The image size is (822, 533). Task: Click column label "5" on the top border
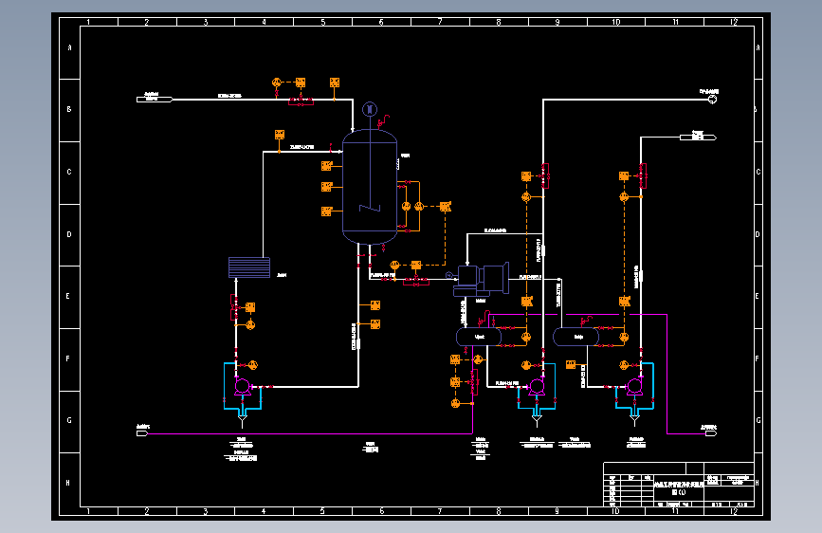click(323, 22)
